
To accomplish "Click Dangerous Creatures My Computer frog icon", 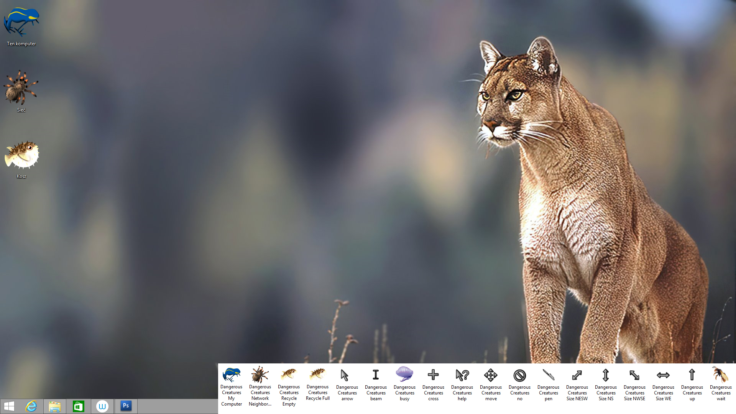I will 232,375.
